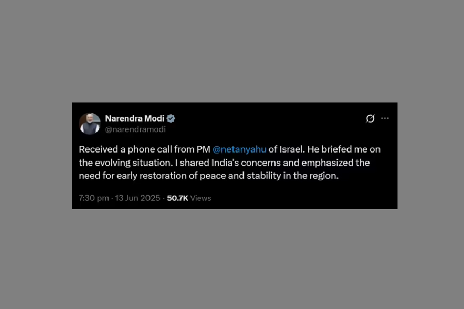464x309 pixels.
Task: Click the blue verified badge
Action: pyautogui.click(x=171, y=118)
